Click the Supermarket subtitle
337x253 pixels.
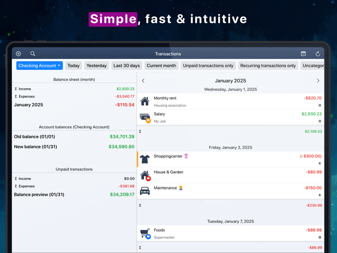point(164,237)
